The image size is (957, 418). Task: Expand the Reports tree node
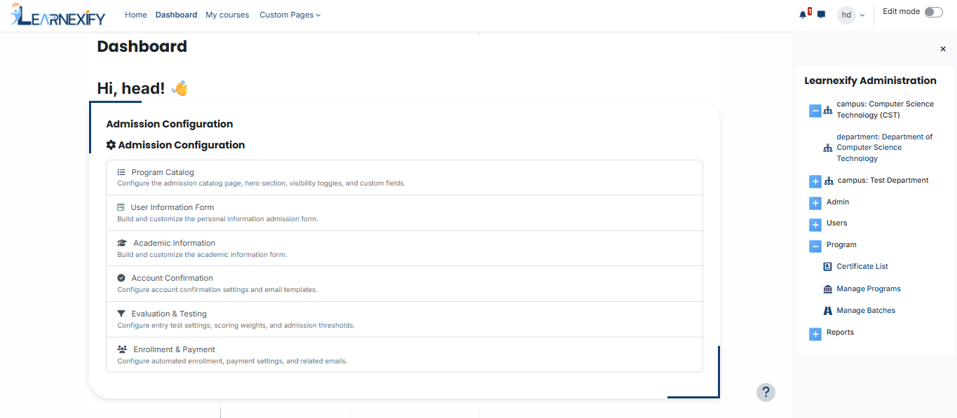(815, 334)
